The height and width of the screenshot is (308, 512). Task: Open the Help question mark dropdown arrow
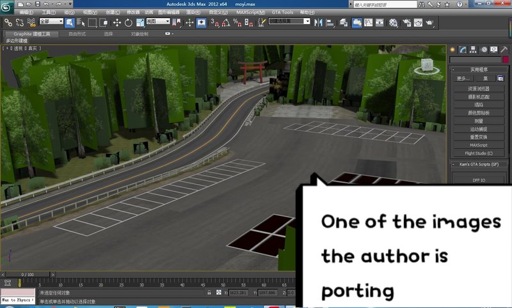(x=466, y=4)
